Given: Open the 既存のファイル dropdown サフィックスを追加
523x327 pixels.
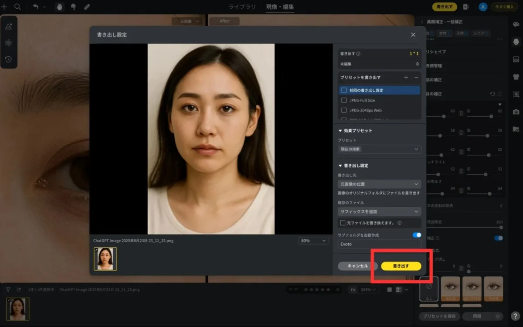Looking at the screenshot, I should [380, 211].
